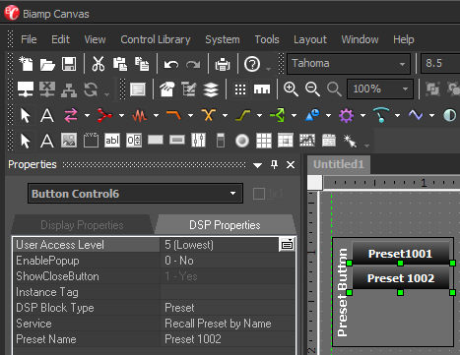Select the Untitled1 document tab
460x355 pixels.
coord(339,164)
